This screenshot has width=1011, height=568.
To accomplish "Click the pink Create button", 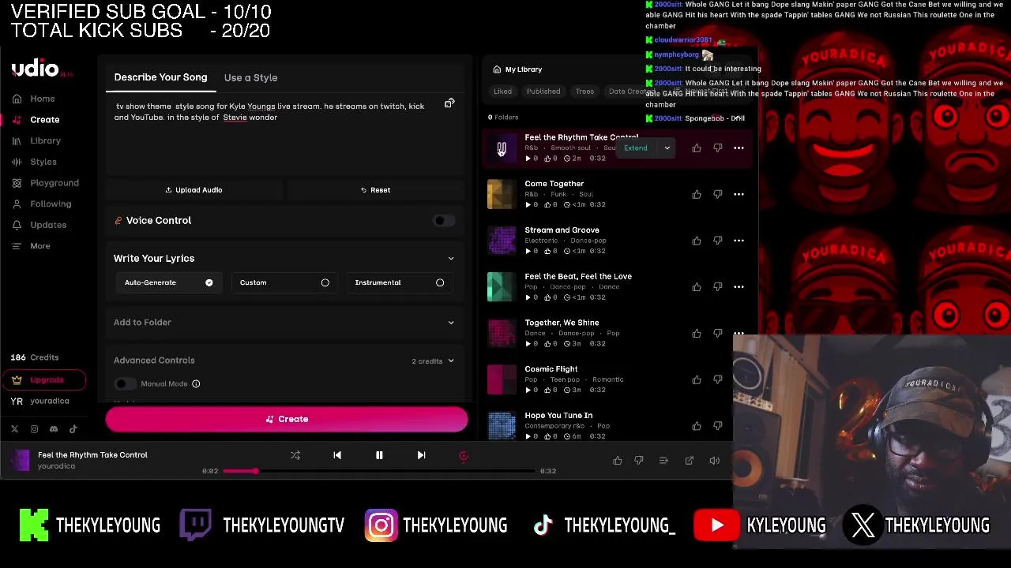I will 287,420.
